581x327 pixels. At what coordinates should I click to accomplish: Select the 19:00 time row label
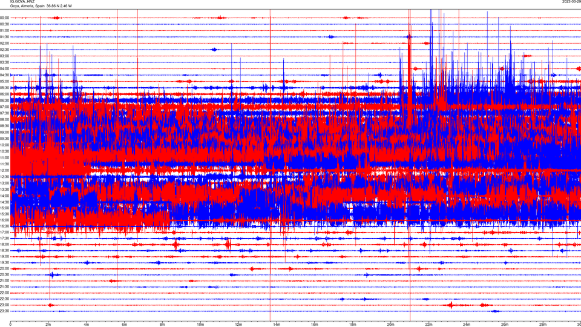tap(4, 257)
